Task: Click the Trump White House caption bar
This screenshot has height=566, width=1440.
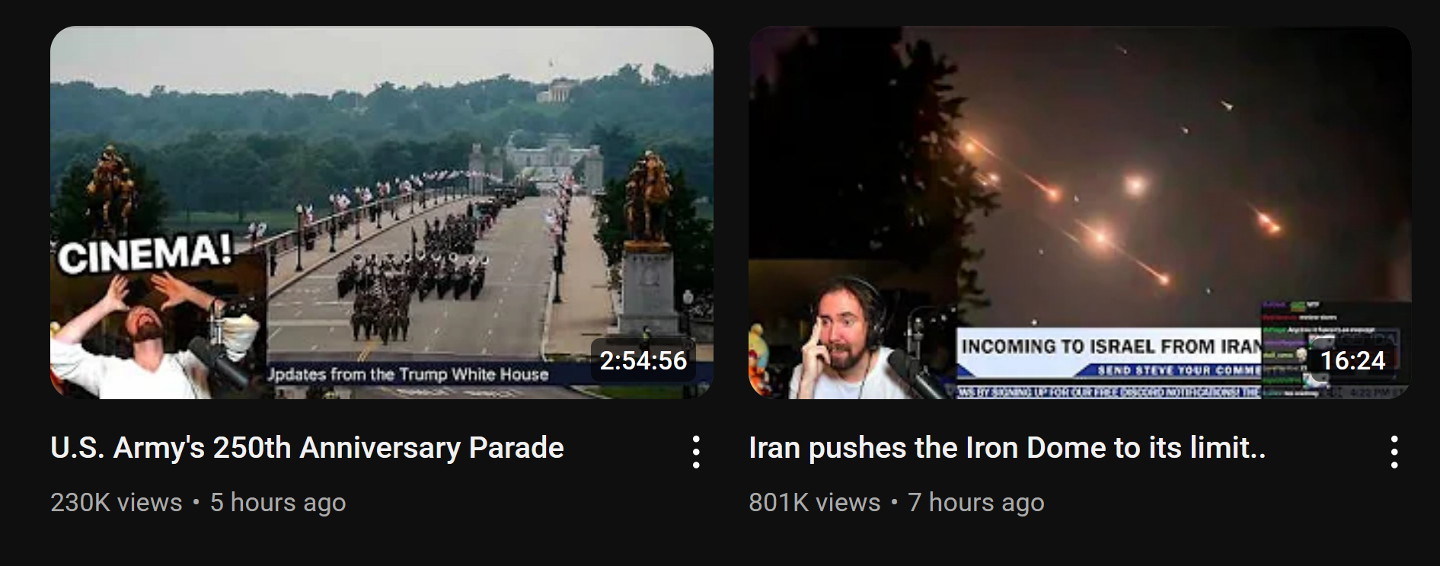Action: click(x=487, y=374)
